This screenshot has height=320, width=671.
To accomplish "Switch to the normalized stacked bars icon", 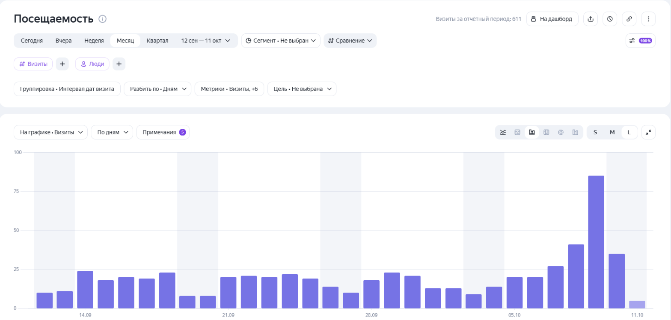I will (546, 132).
